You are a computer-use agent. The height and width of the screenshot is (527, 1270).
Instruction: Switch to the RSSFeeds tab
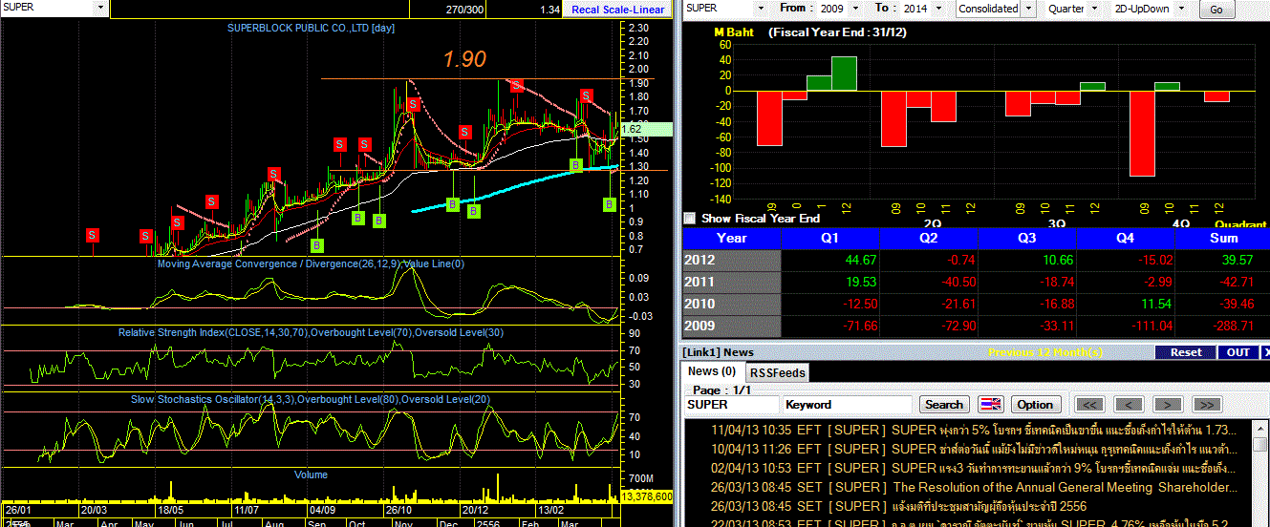tap(777, 372)
